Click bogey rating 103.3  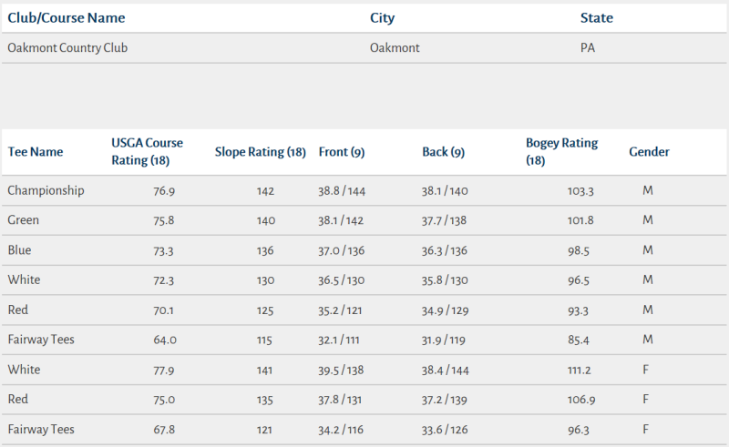coord(580,191)
